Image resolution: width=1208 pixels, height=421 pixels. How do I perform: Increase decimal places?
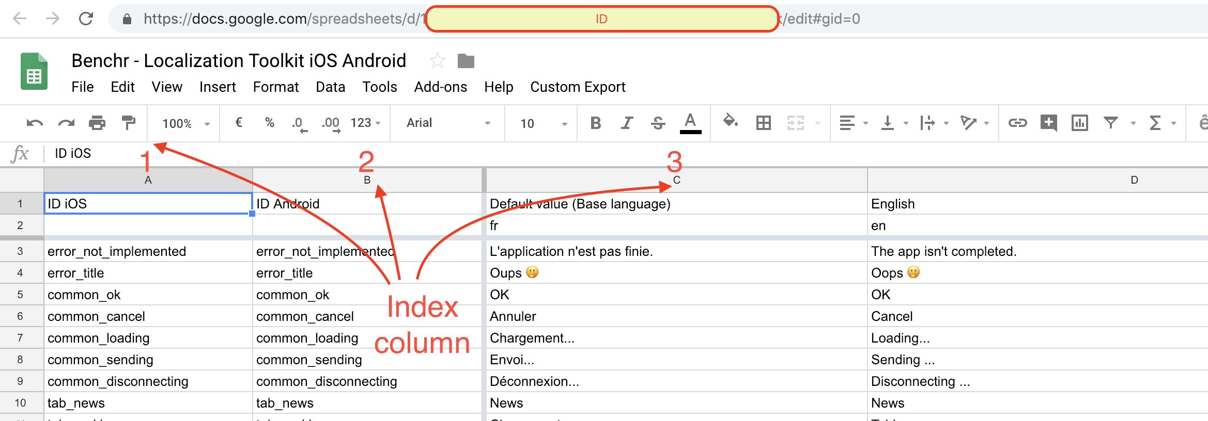(x=331, y=124)
